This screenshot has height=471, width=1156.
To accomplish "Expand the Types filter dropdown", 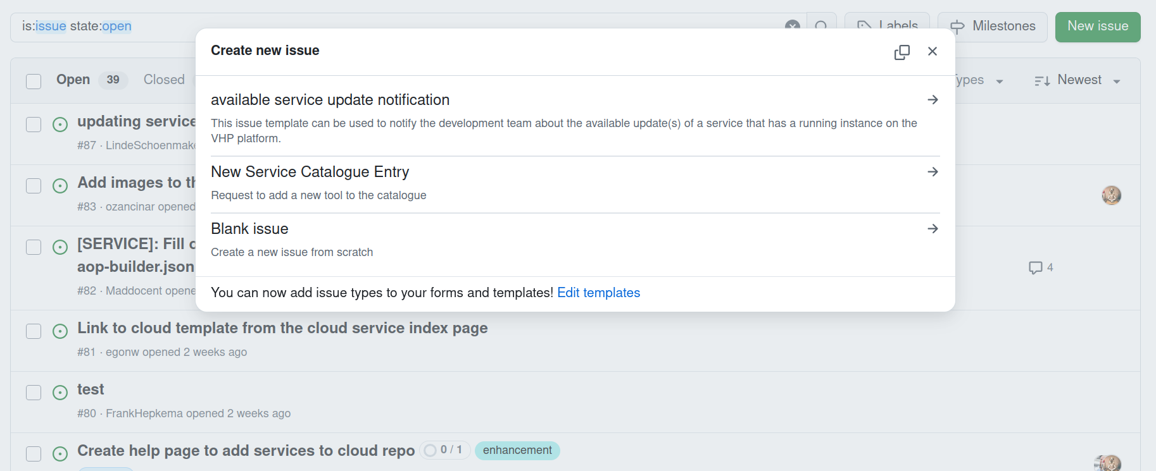I will point(980,80).
